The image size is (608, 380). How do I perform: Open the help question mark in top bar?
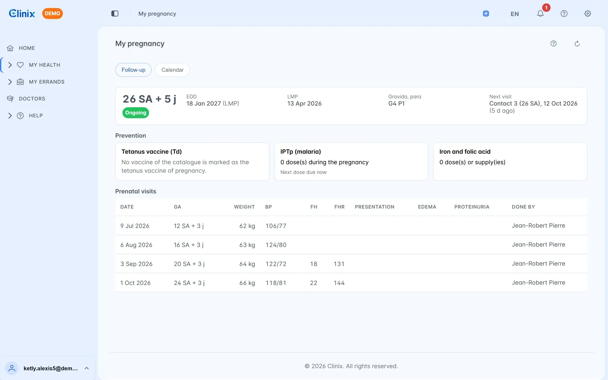click(x=564, y=14)
